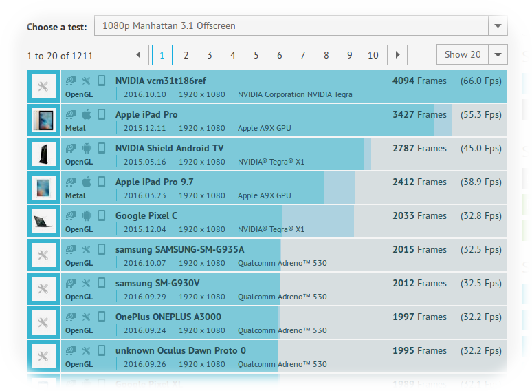Click the Apple iPad Pro thumbnail image
532x391 pixels.
43,120
